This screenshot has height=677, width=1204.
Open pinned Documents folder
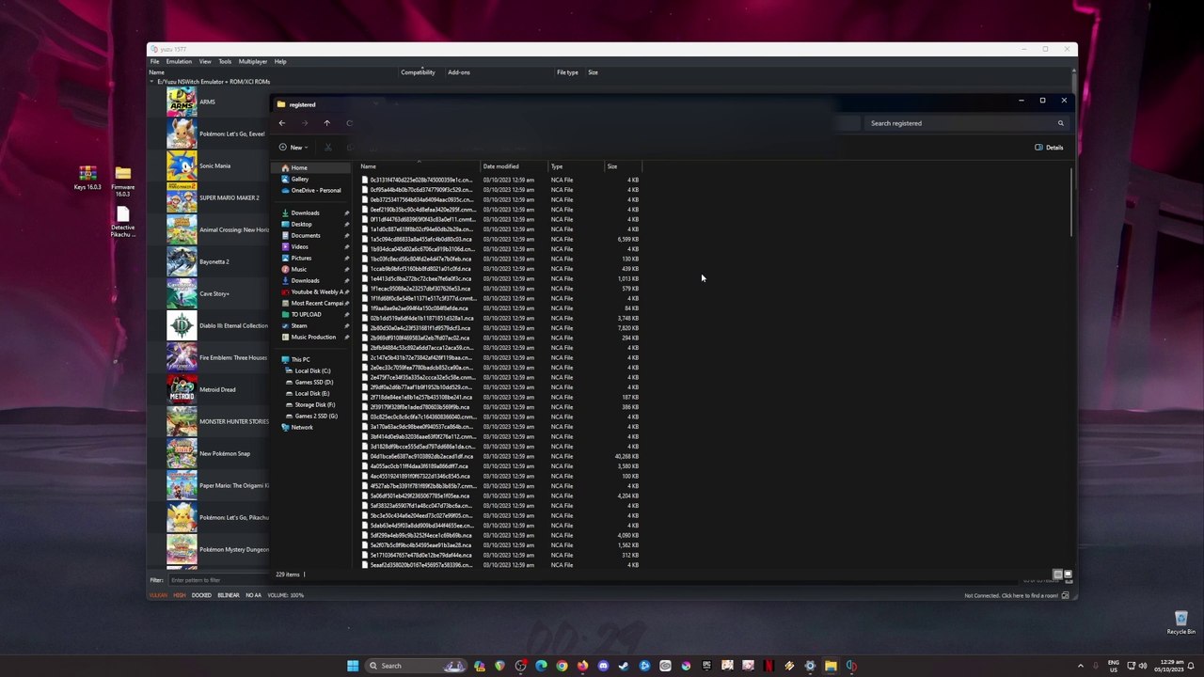[x=305, y=235]
